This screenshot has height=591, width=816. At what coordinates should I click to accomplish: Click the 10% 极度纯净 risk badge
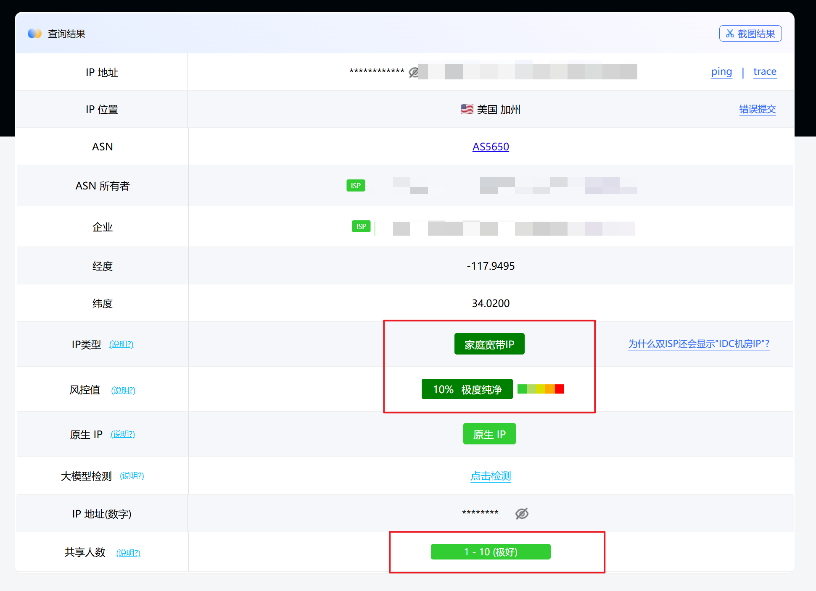click(467, 389)
